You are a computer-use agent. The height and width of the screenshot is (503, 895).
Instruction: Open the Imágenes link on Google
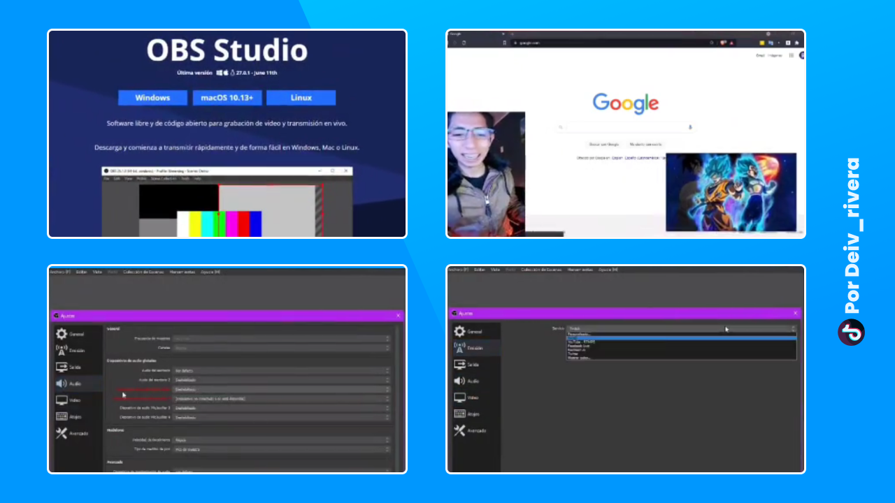coord(775,55)
